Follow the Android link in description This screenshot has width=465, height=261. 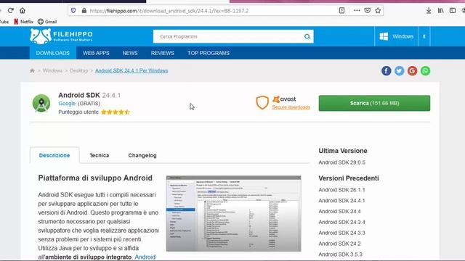tap(145, 257)
